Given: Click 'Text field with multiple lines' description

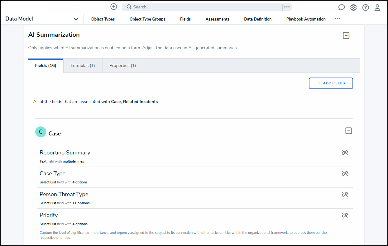Looking at the screenshot, I should pyautogui.click(x=62, y=161).
